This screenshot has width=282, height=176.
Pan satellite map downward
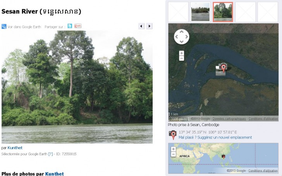(182, 42)
